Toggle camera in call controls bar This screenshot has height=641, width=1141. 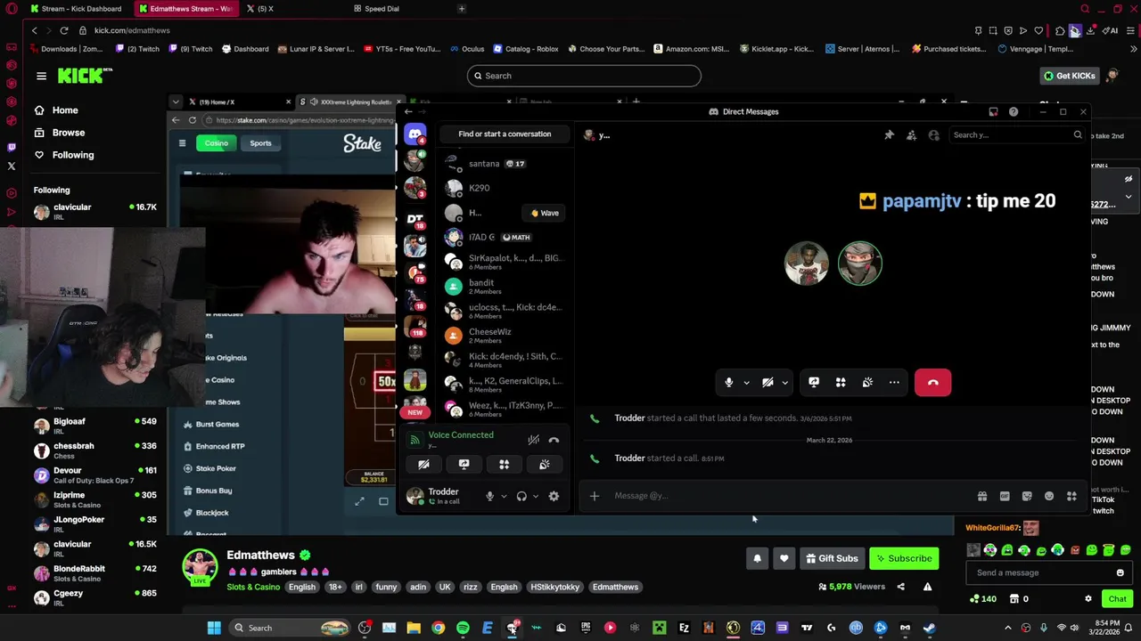[x=768, y=383]
